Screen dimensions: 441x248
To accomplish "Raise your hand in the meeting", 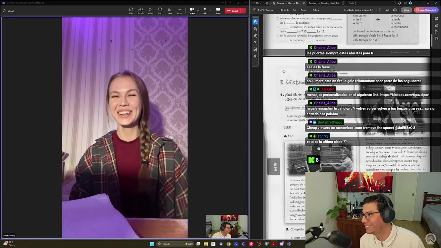I will pos(150,11).
